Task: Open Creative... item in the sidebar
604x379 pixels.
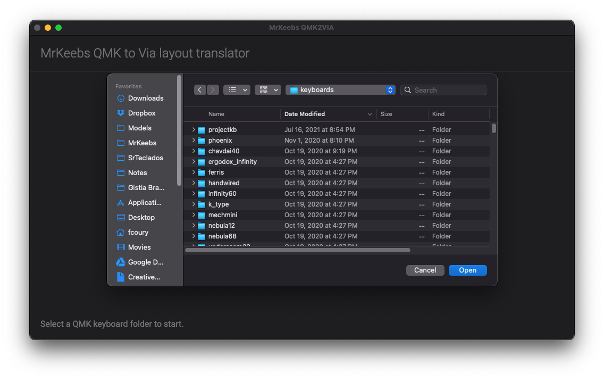Action: pyautogui.click(x=138, y=277)
